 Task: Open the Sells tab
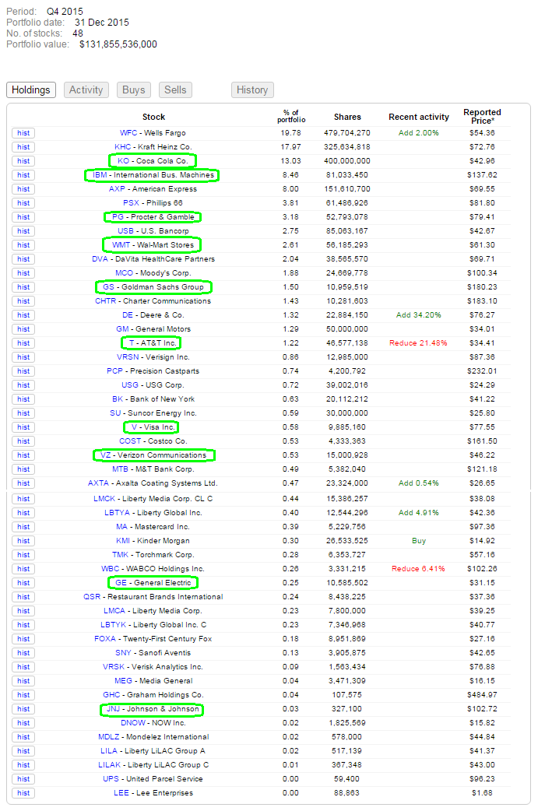[x=175, y=90]
